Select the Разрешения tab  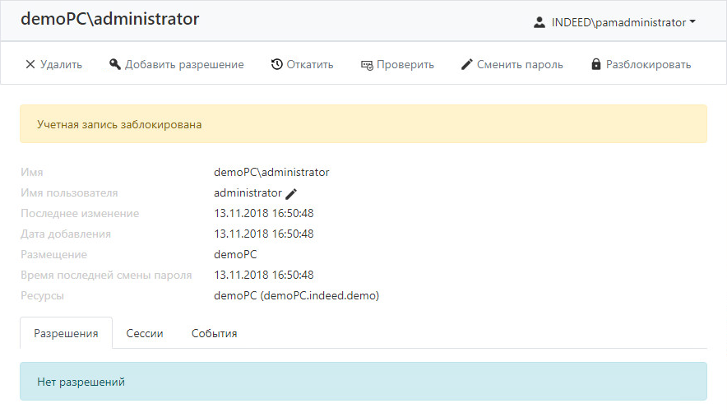click(x=66, y=333)
